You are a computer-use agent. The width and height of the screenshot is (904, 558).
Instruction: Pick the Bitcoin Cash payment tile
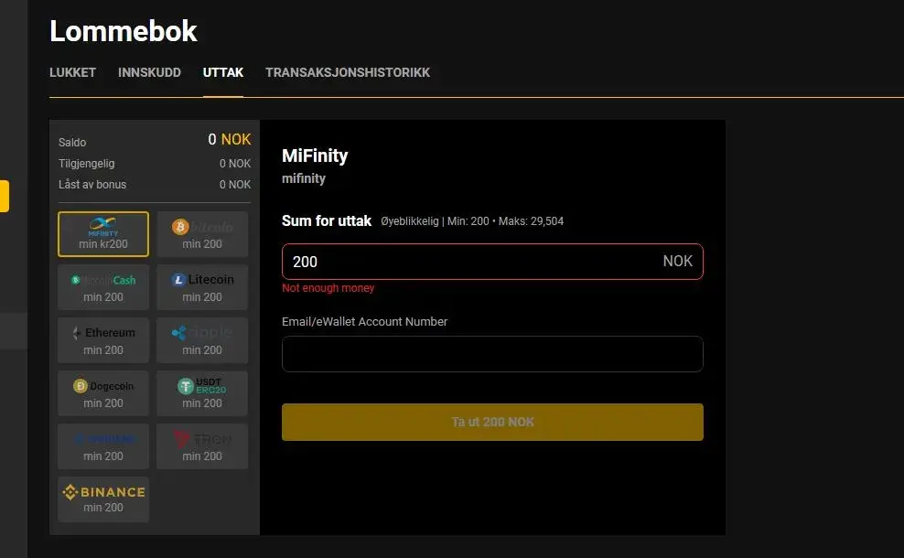[103, 287]
